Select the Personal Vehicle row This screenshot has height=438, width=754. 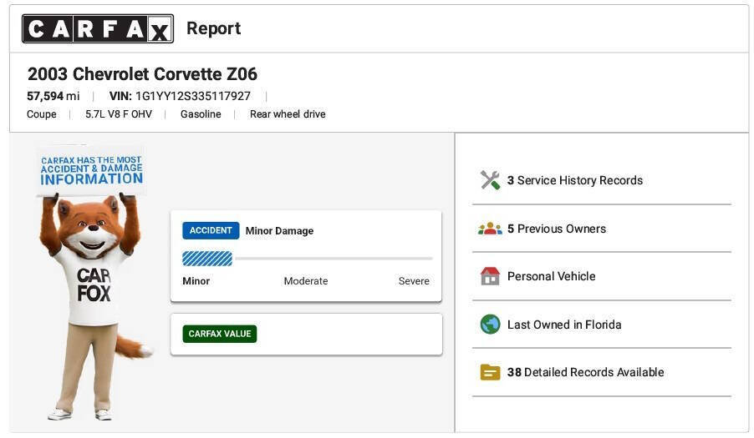[602, 276]
